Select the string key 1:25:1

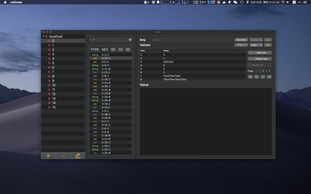coord(111,150)
